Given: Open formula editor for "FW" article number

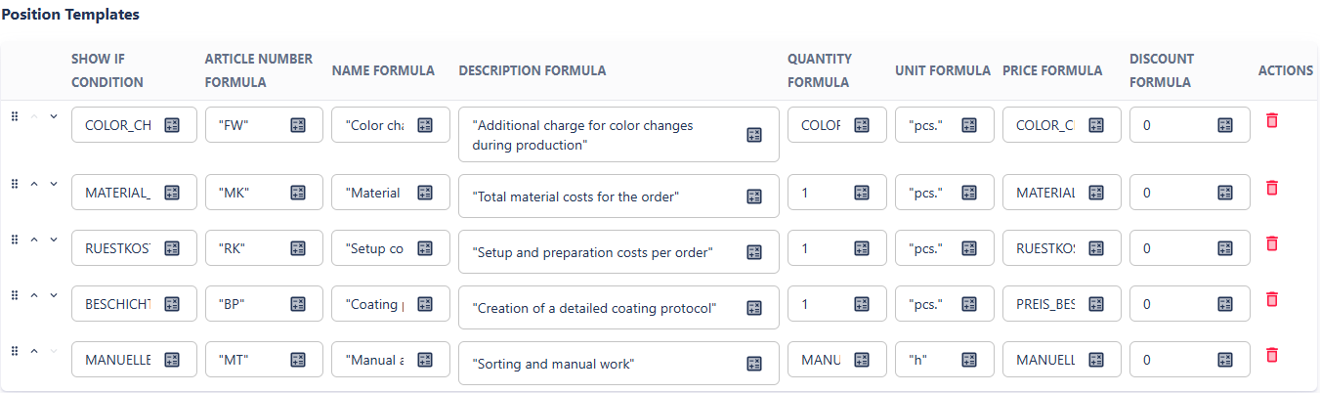Looking at the screenshot, I should [298, 125].
